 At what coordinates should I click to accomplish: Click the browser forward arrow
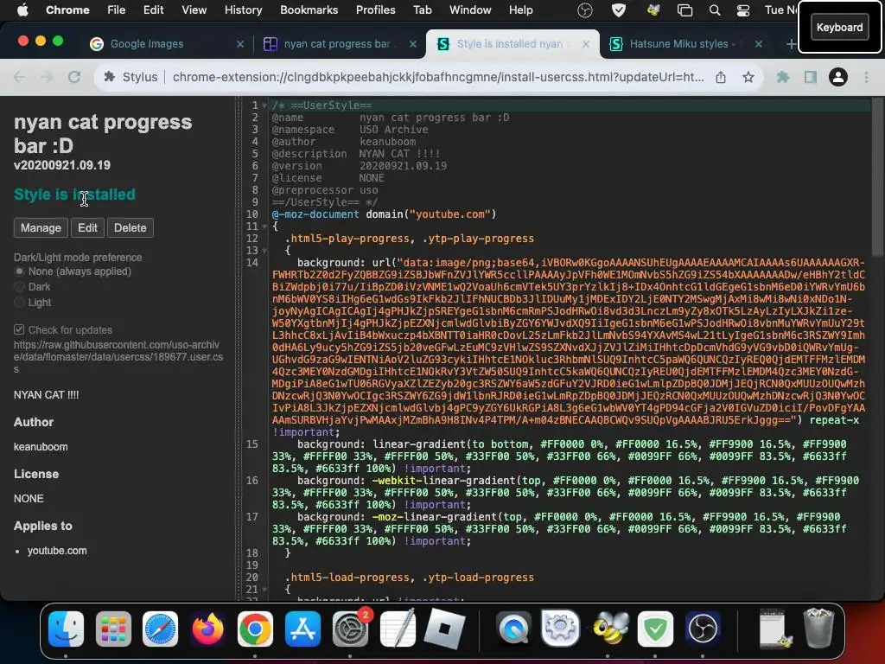(47, 77)
